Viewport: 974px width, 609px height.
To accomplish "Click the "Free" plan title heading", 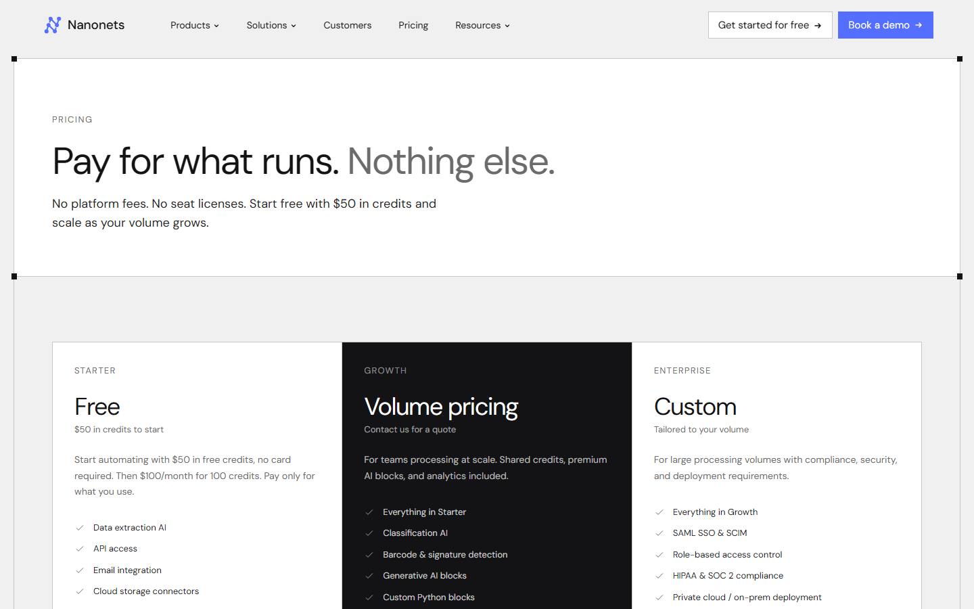I will tap(97, 407).
